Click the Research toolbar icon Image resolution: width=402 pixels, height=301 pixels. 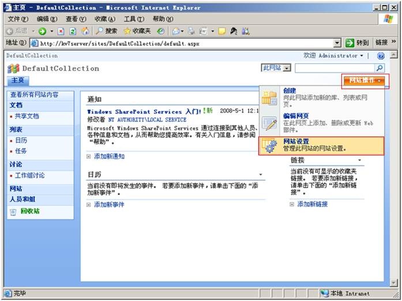[234, 31]
